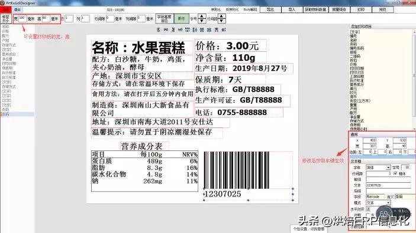
Task: Add 欧元 from the 添加打印项目 list
Action: 353,93
